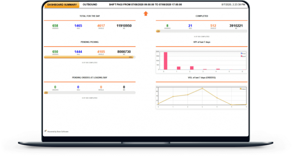Screen dimensions: 294x156
Task: Click the SHIP legend pink swatch
Action: pyautogui.click(x=242, y=56)
